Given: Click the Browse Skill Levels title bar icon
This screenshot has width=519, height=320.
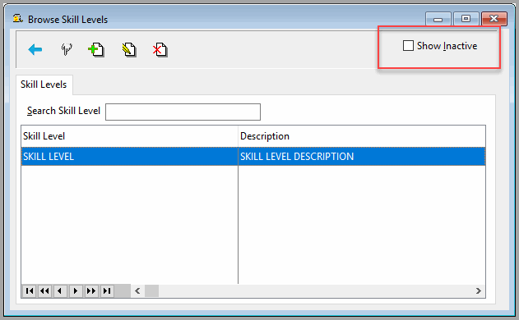Looking at the screenshot, I should click(x=18, y=19).
